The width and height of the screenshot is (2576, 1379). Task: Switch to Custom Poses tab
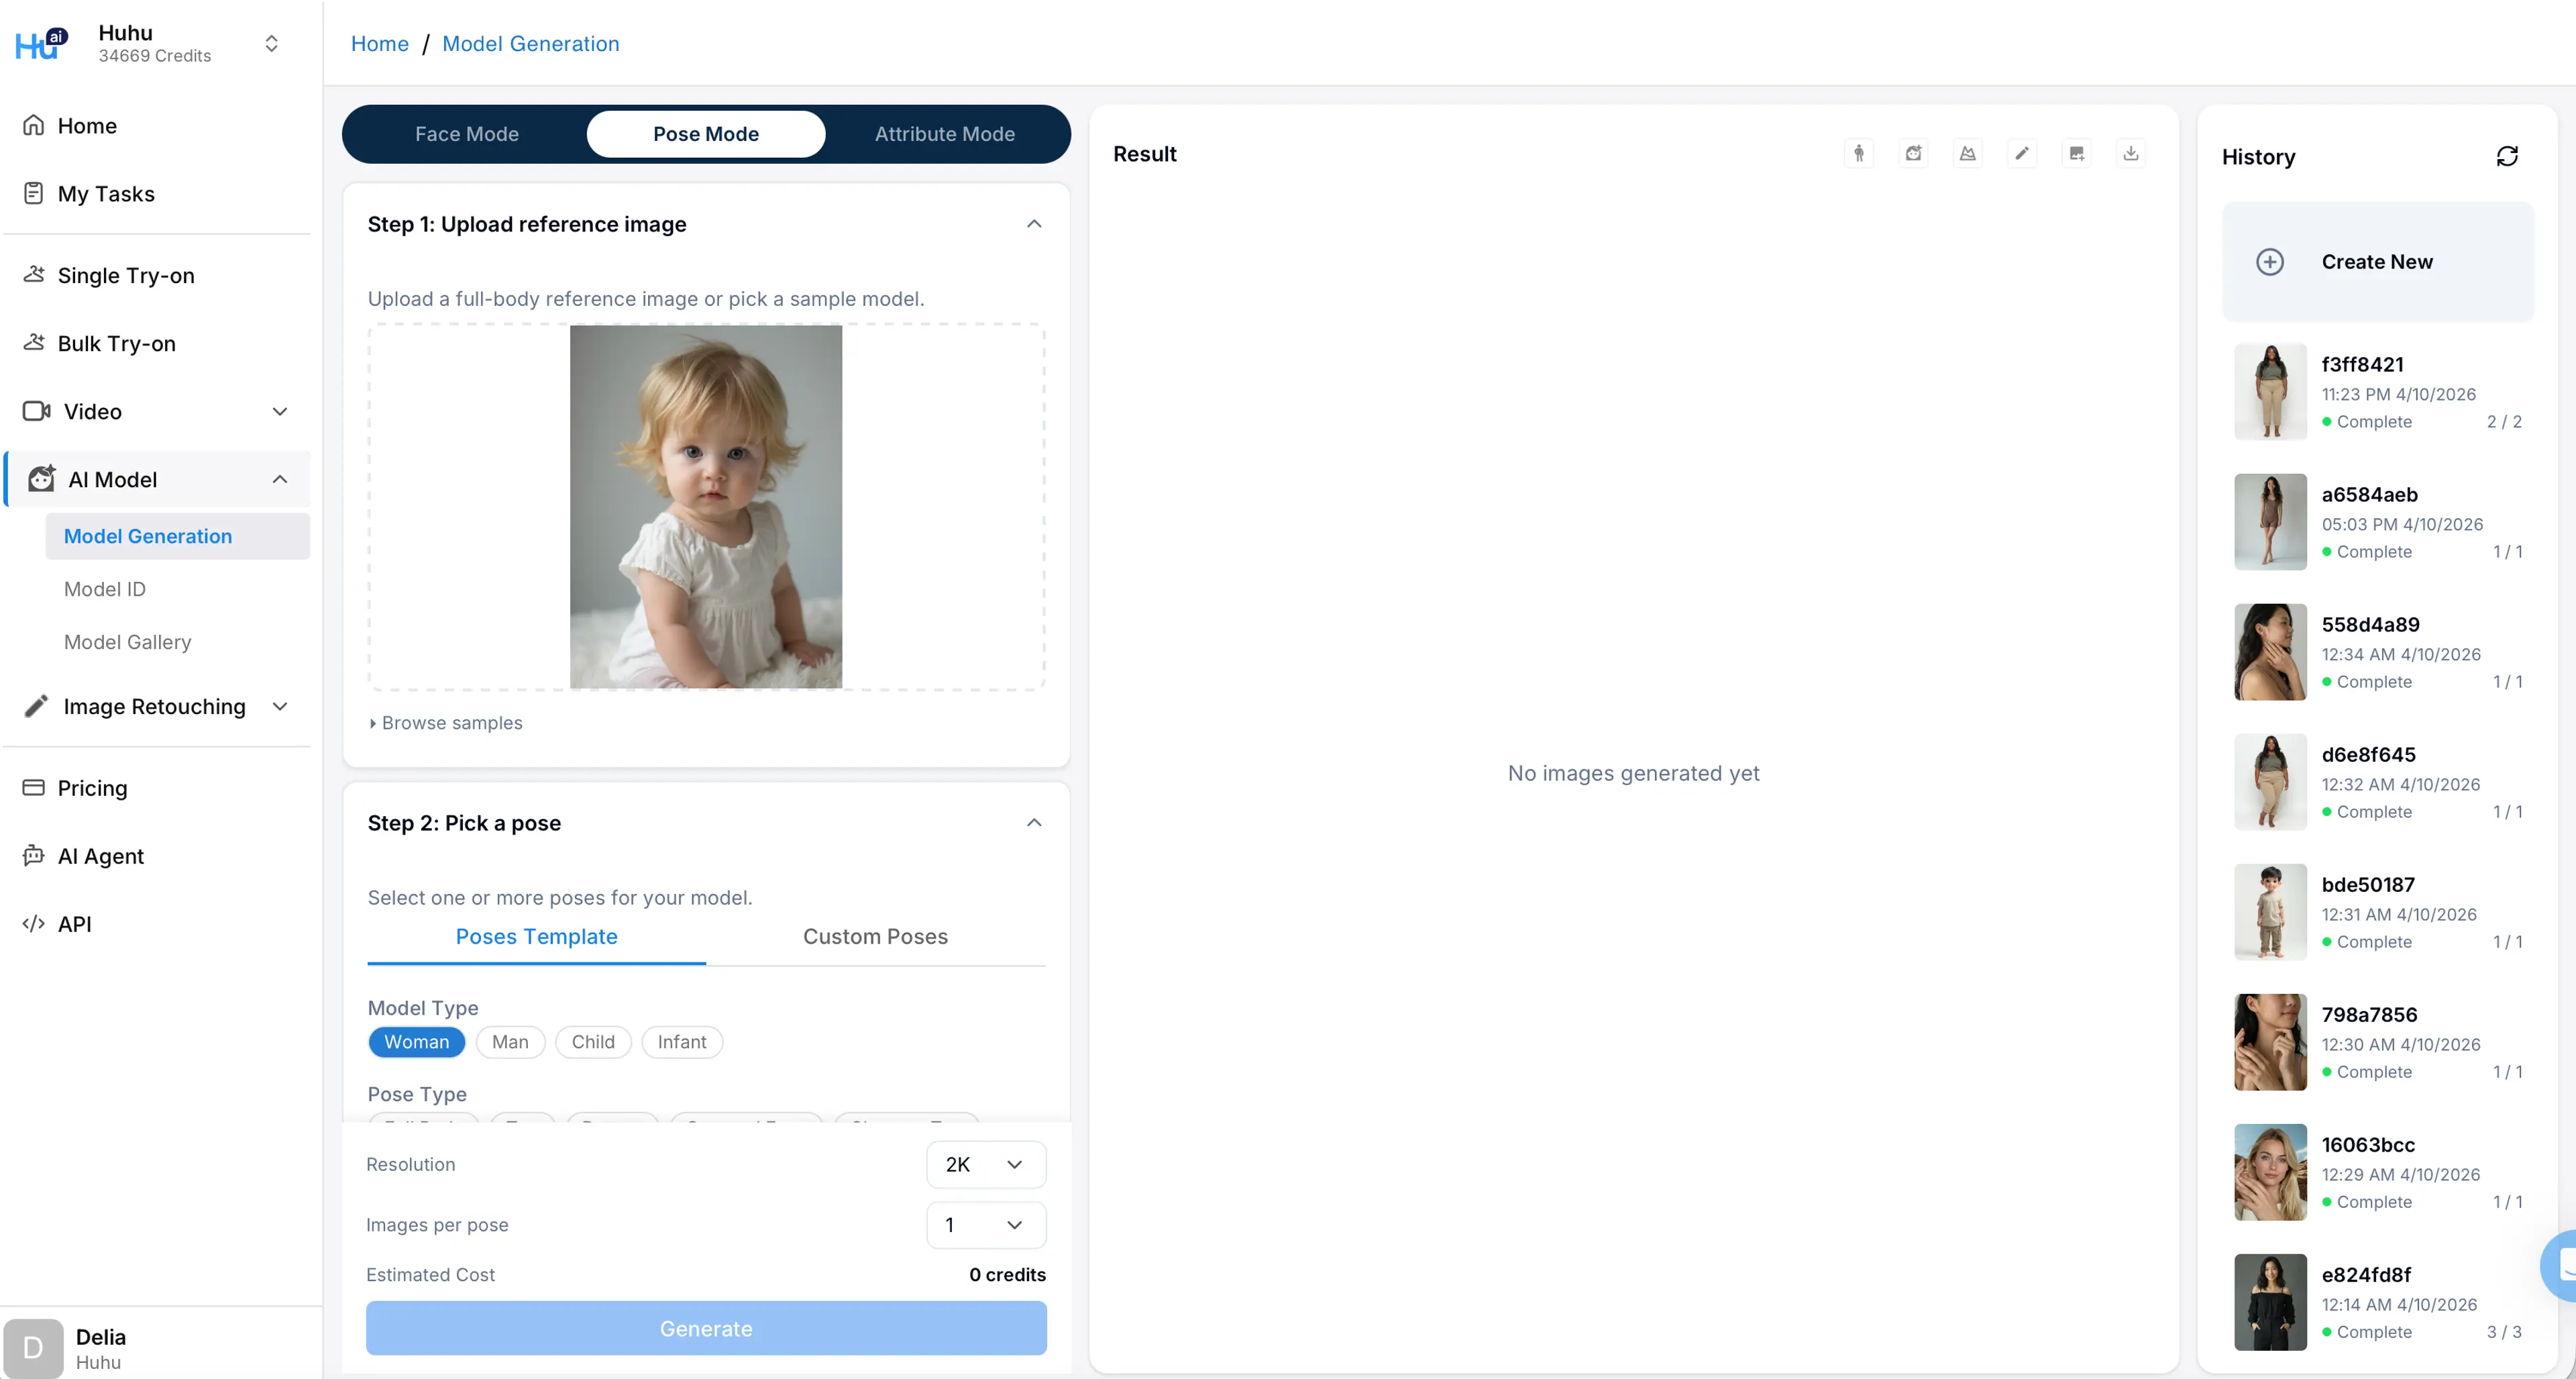coord(875,936)
